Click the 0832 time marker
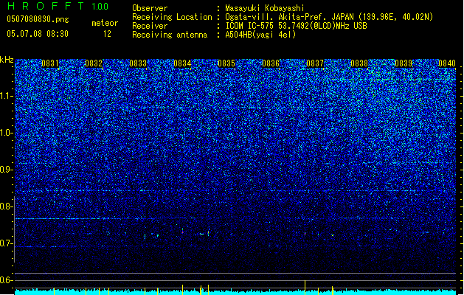 click(94, 63)
